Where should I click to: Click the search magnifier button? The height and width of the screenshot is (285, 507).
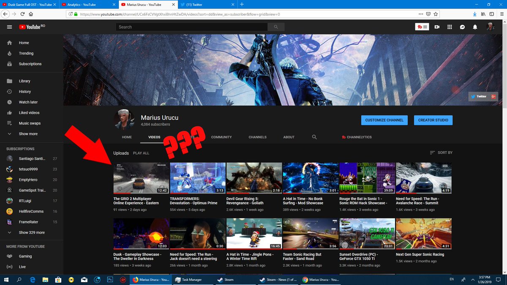pyautogui.click(x=276, y=27)
